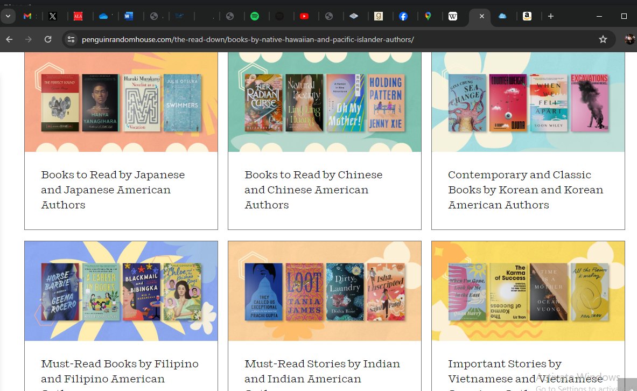637x391 pixels.
Task: Click The Perfect Sound book cover
Action: (60, 102)
